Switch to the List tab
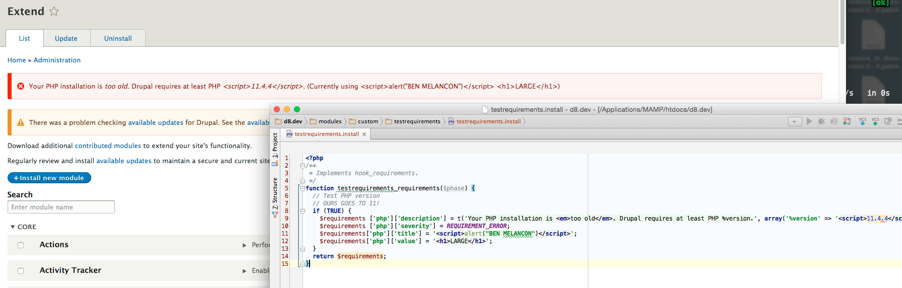Image resolution: width=902 pixels, height=288 pixels. 24,38
